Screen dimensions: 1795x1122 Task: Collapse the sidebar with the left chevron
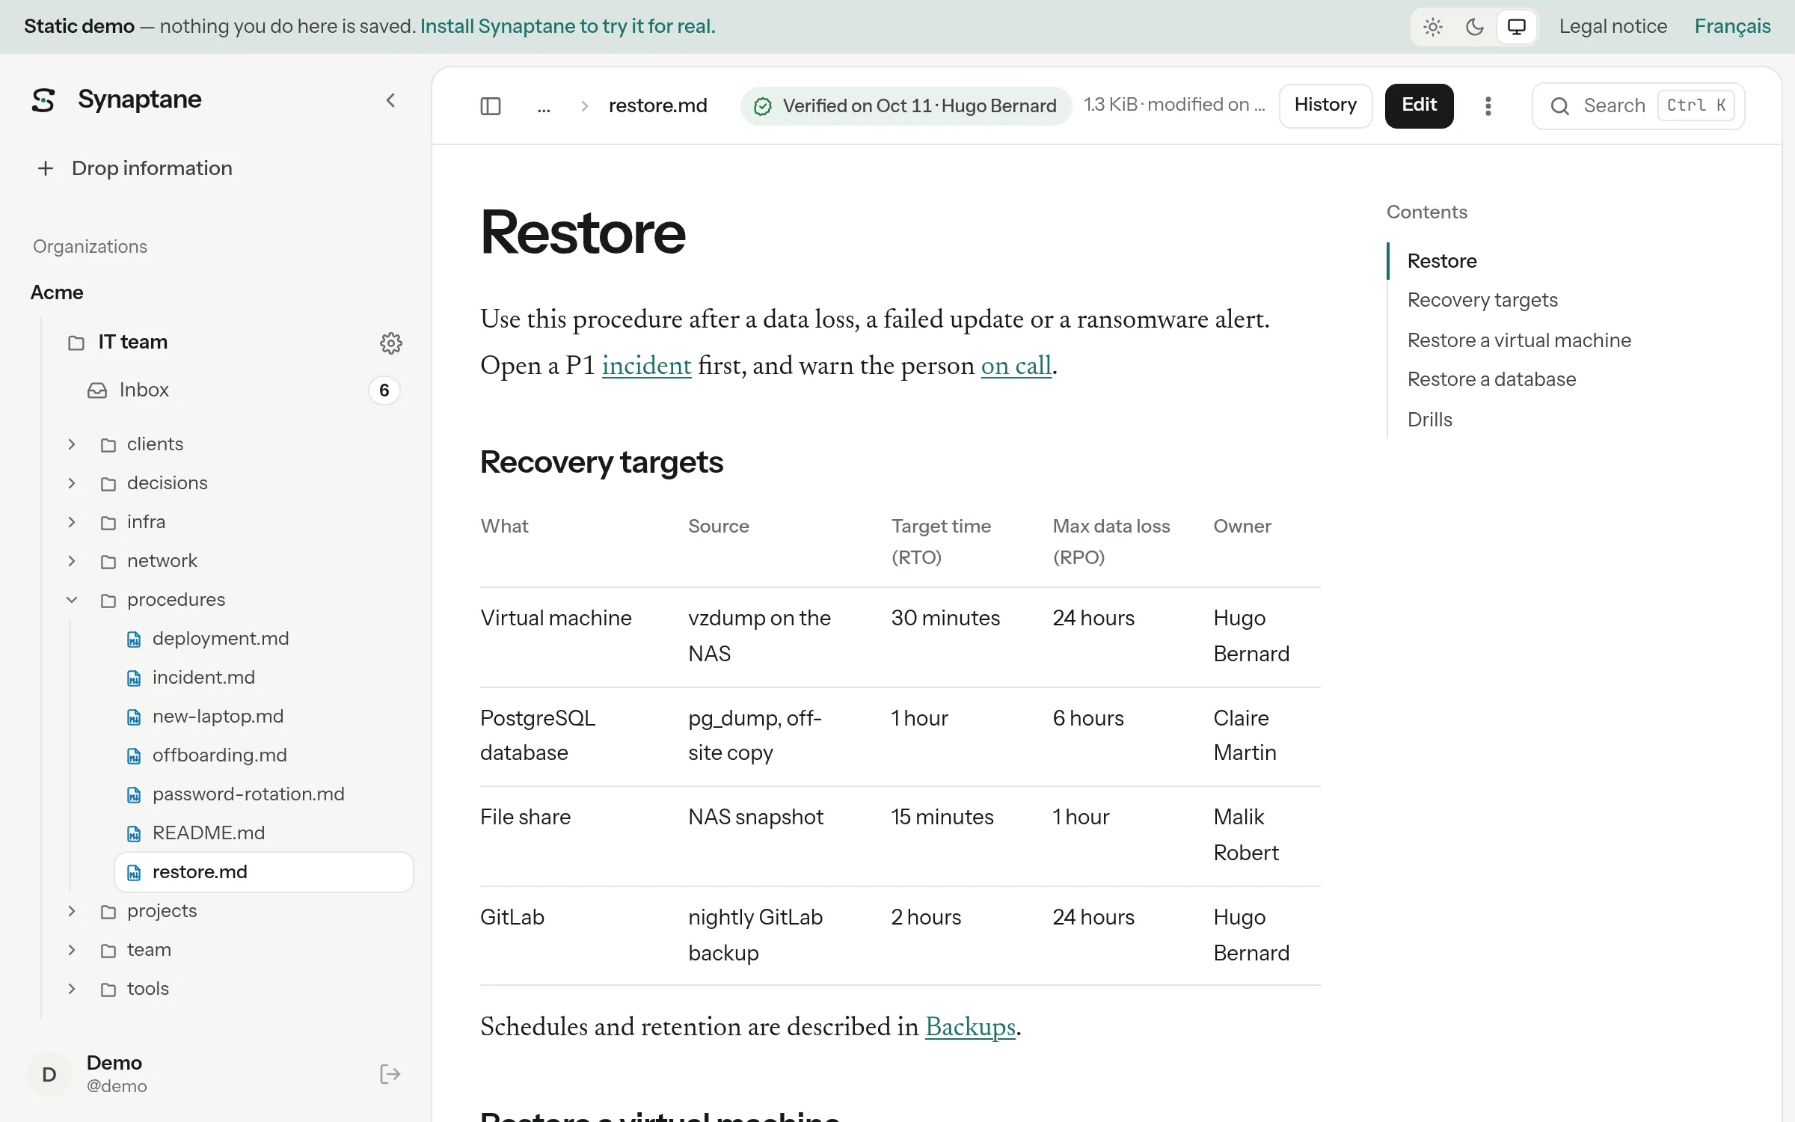click(x=390, y=100)
